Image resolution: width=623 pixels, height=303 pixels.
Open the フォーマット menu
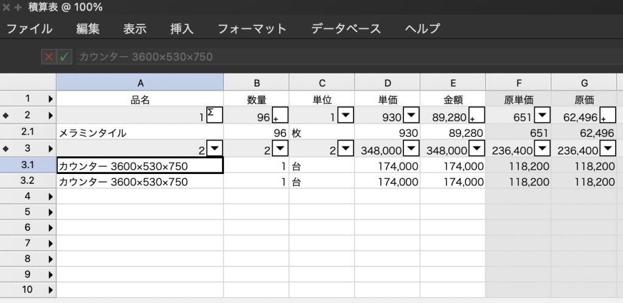click(x=252, y=29)
